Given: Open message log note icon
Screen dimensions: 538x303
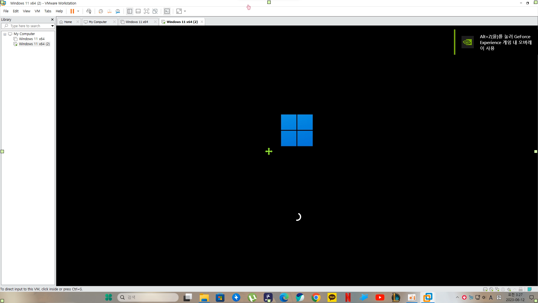Looking at the screenshot, I should tap(530, 289).
